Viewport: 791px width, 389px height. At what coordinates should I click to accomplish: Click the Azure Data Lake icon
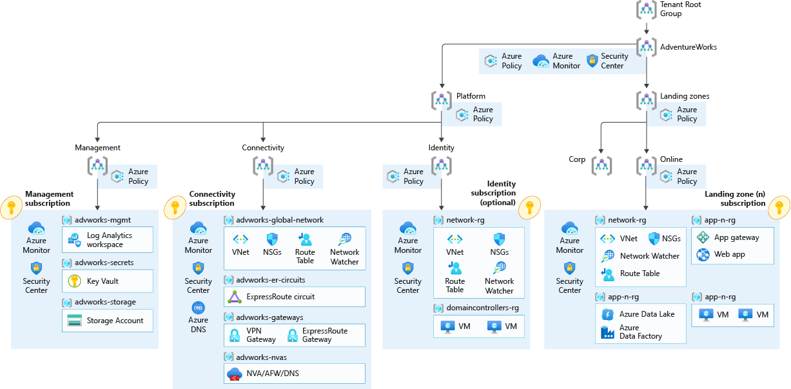(x=608, y=314)
